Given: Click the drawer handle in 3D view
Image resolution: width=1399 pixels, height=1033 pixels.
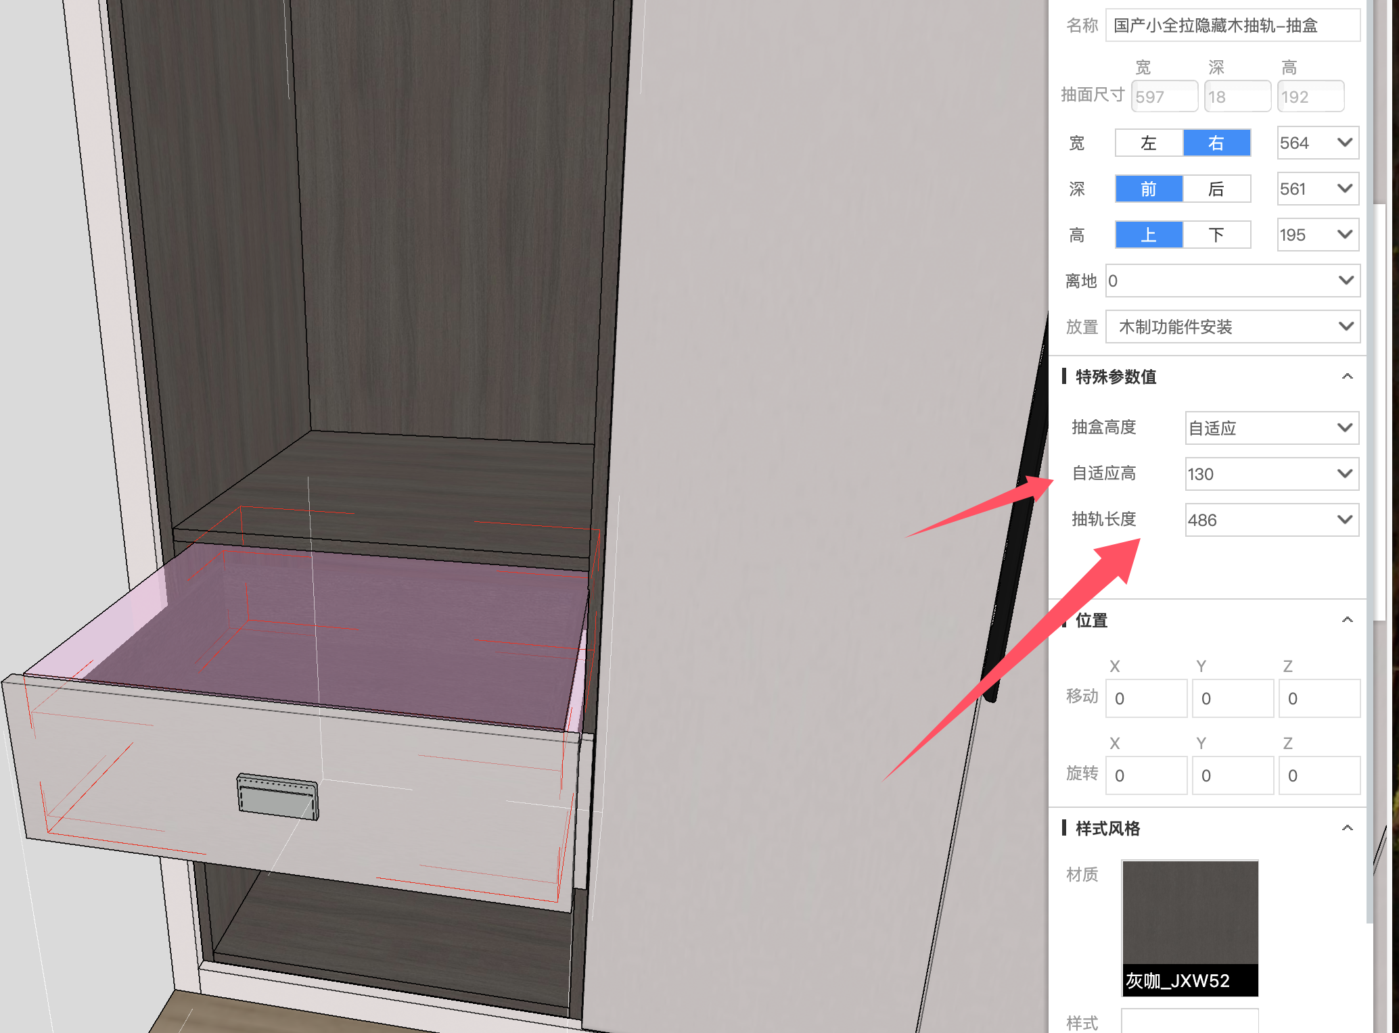Looking at the screenshot, I should click(x=277, y=797).
